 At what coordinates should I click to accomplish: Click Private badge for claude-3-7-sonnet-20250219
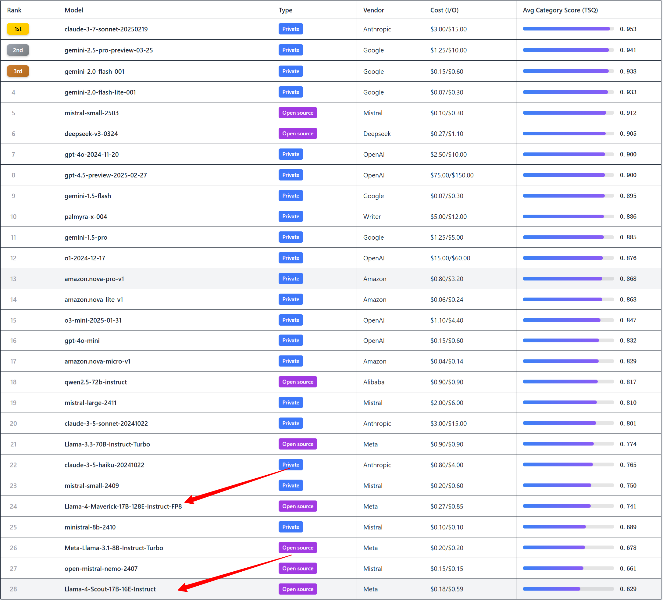[x=291, y=29]
